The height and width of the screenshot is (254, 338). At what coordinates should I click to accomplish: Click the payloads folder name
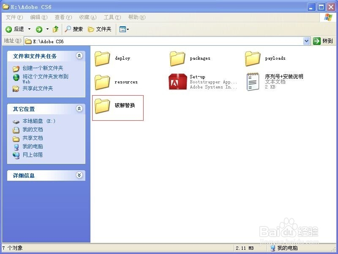pyautogui.click(x=275, y=58)
